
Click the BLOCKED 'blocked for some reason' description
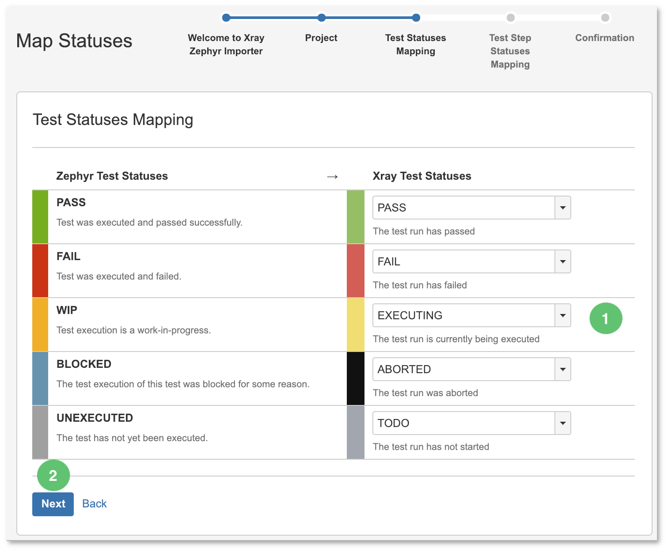click(x=183, y=384)
